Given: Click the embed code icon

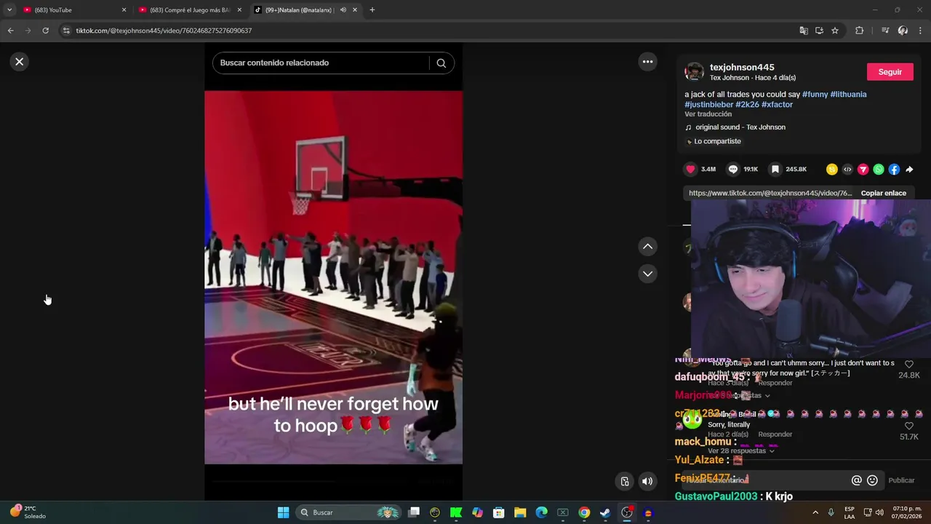Looking at the screenshot, I should point(847,170).
